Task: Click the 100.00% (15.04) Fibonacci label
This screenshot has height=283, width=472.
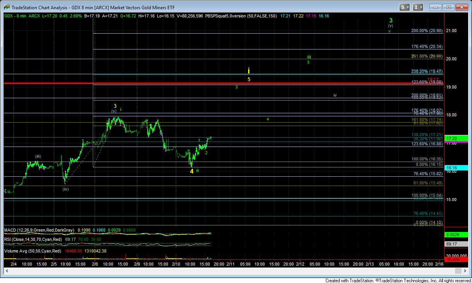Action: tap(427, 196)
